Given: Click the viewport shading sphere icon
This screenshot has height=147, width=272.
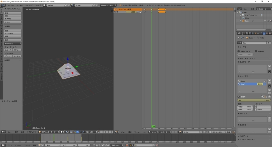Looking at the screenshot, I should 62,132.
